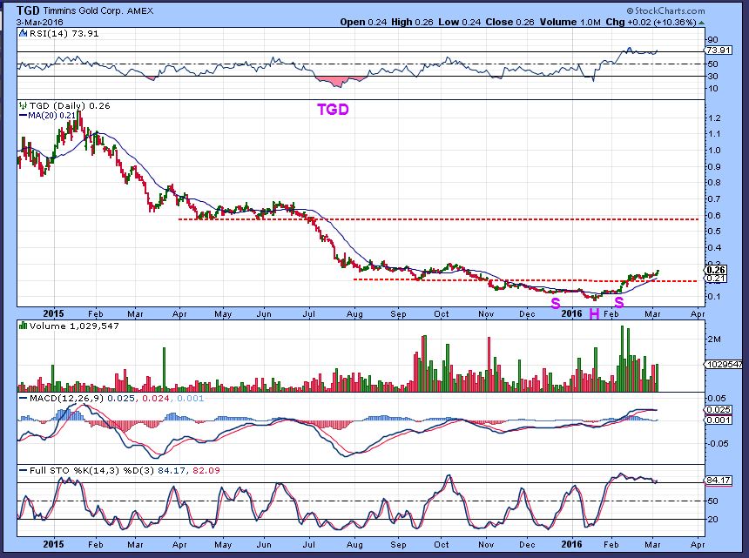The width and height of the screenshot is (749, 558).
Task: Click the 0.001 MACD histogram tag on the right axis
Action: [719, 420]
